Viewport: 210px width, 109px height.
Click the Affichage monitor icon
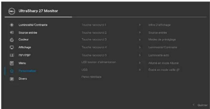(12, 47)
